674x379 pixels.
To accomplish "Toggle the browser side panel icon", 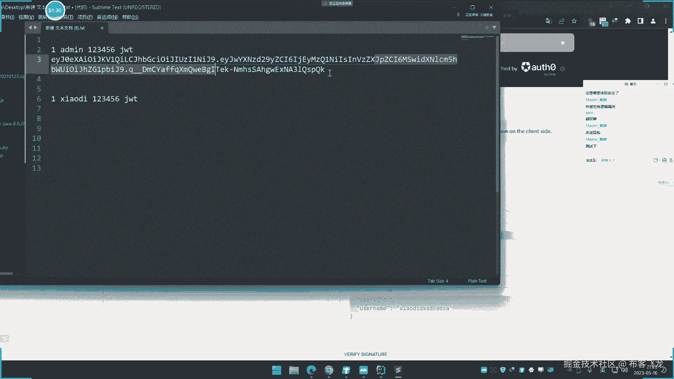I will 640,21.
